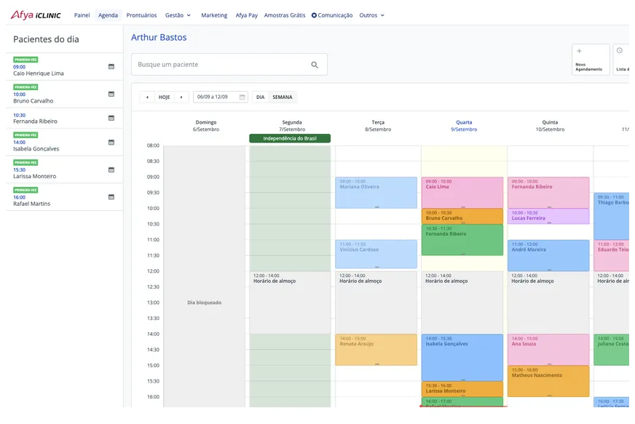Viewport: 635px width, 424px height.
Task: Open Vinícius Cardoso 11:00 appointment
Action: 376,254
